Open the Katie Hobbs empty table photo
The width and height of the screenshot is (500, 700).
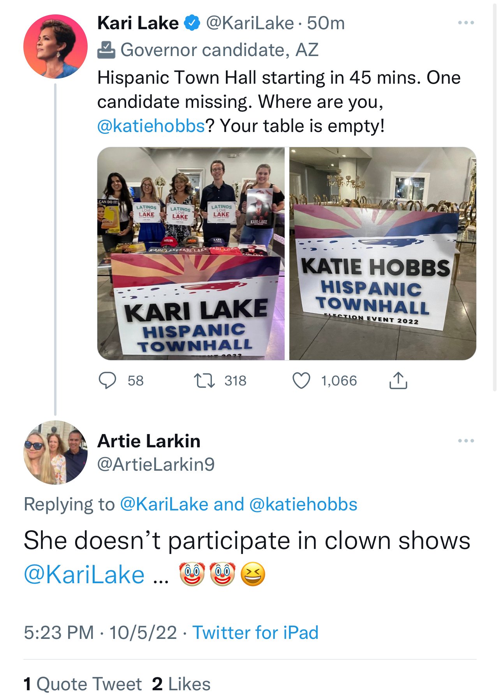382,253
